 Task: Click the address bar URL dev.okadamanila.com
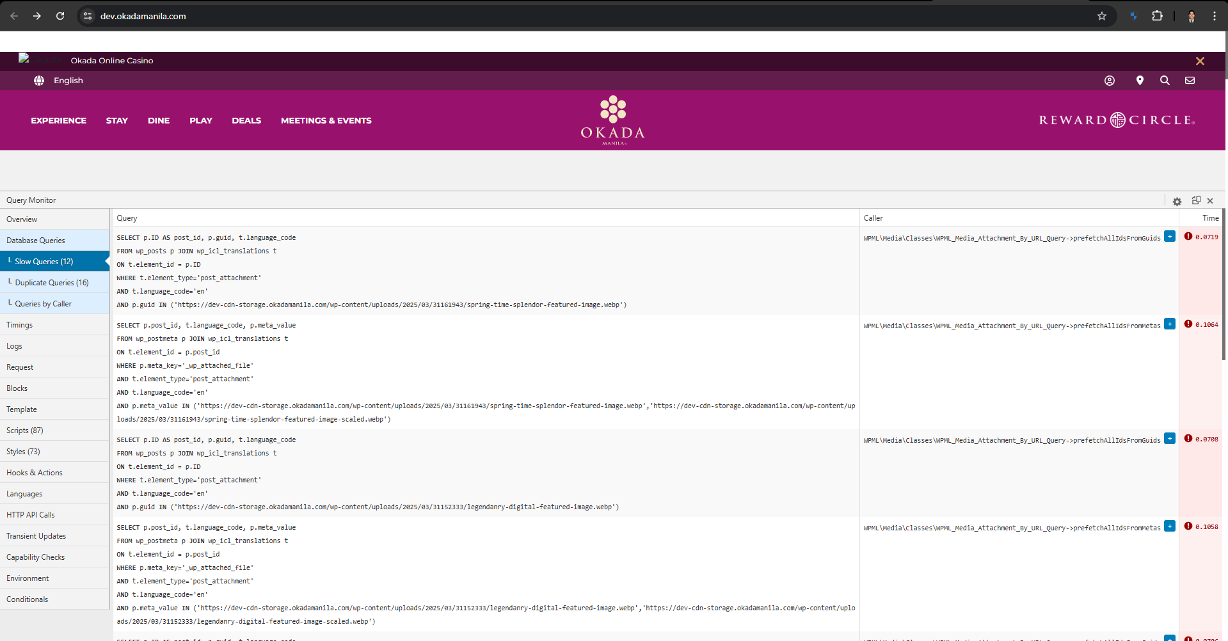coord(143,16)
